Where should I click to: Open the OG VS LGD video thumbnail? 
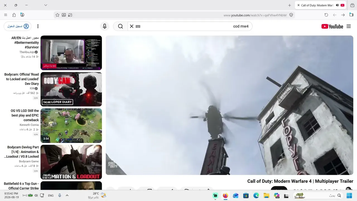coord(71,126)
